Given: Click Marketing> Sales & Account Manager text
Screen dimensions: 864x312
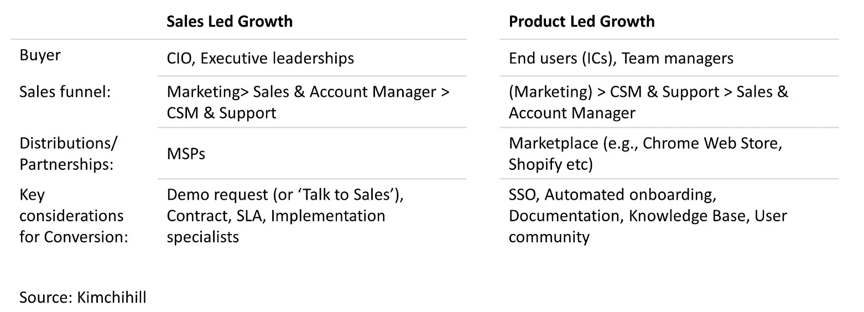Looking at the screenshot, I should [x=308, y=92].
